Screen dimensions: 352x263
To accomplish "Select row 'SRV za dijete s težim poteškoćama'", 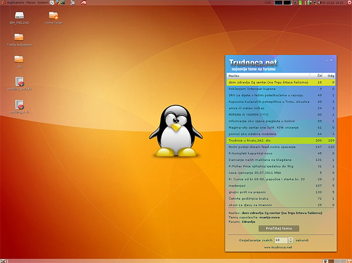I will 281,96.
